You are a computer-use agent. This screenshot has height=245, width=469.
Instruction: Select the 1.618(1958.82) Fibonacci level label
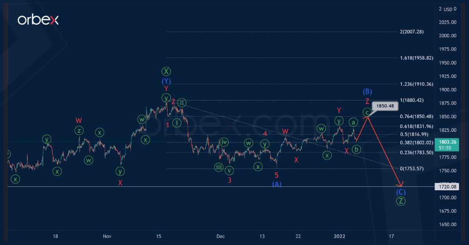[x=417, y=57]
